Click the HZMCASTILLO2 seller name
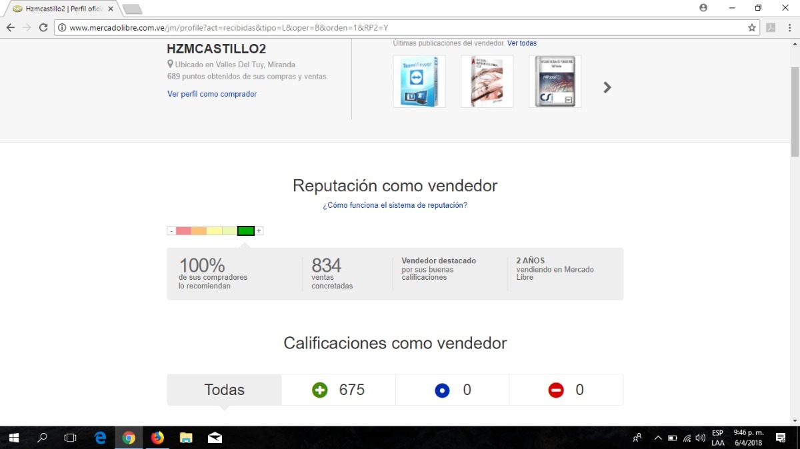 217,49
